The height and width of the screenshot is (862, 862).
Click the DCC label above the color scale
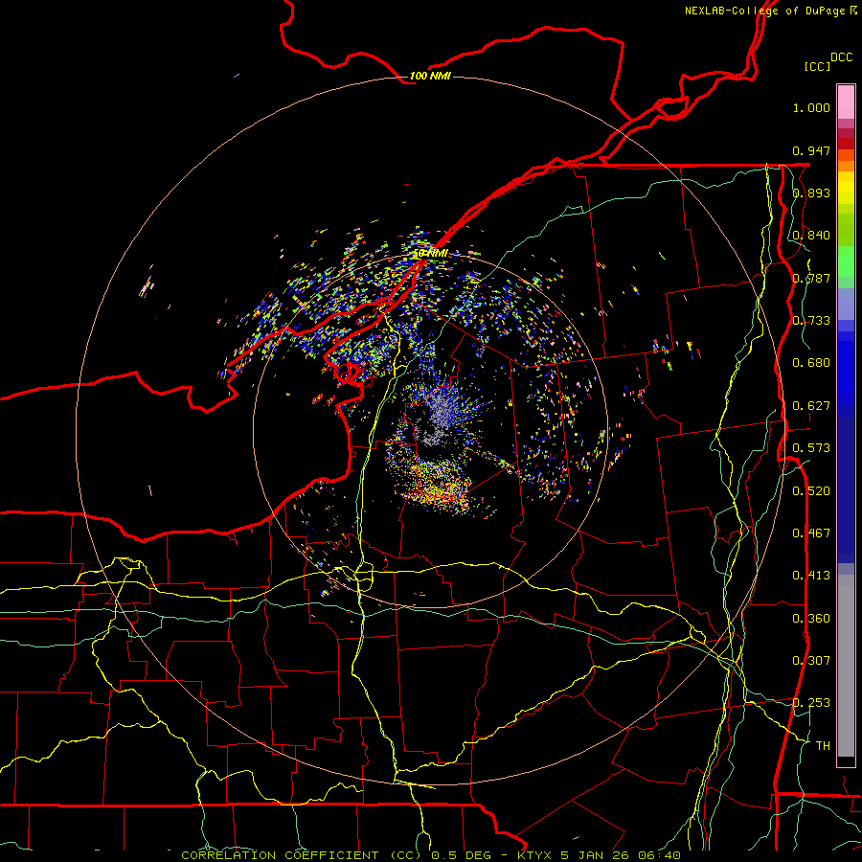tap(841, 57)
